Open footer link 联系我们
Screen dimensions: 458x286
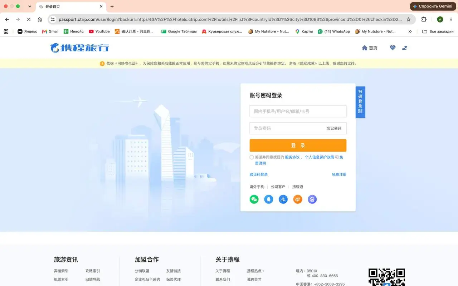(223, 279)
